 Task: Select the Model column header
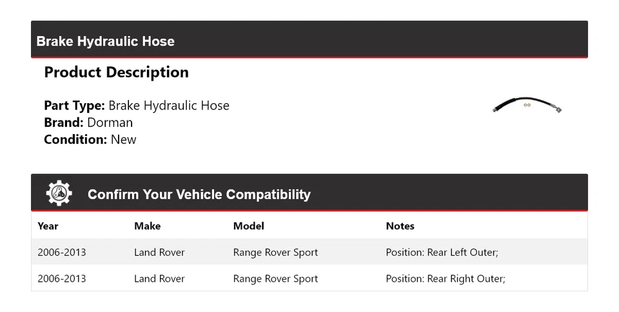click(x=248, y=226)
